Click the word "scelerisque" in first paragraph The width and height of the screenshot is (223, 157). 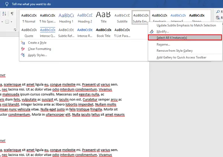(x=12, y=84)
